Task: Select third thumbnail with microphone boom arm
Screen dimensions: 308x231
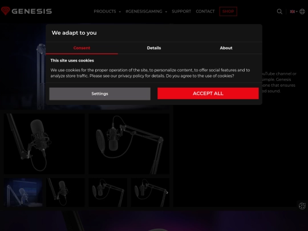Action: 108,192
